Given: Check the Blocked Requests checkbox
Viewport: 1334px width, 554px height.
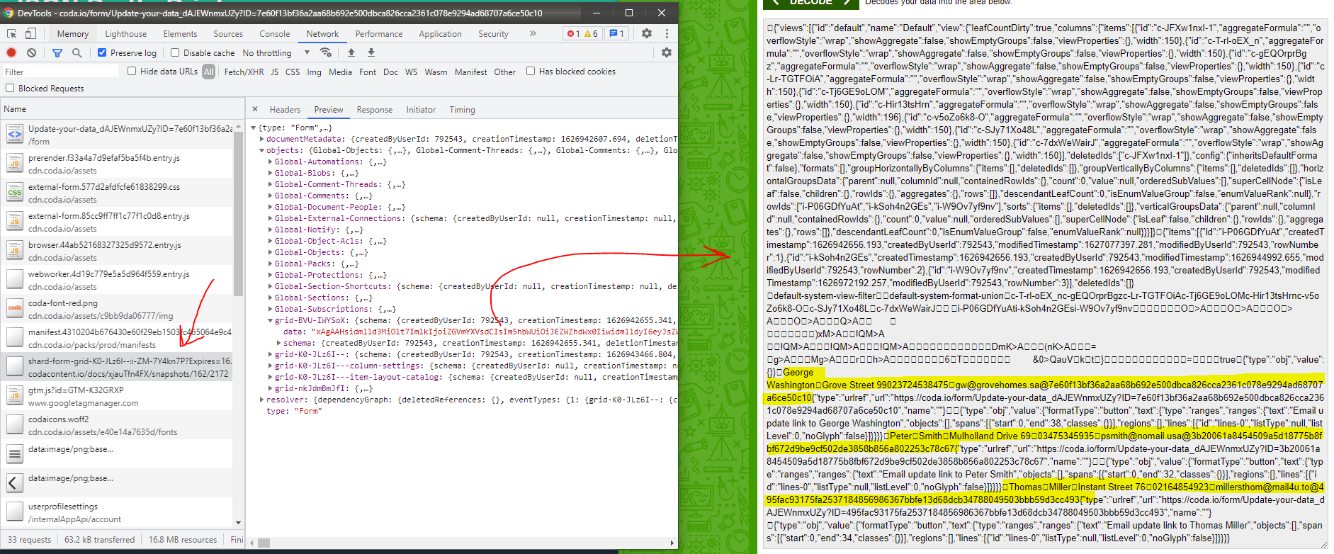Looking at the screenshot, I should [x=10, y=88].
